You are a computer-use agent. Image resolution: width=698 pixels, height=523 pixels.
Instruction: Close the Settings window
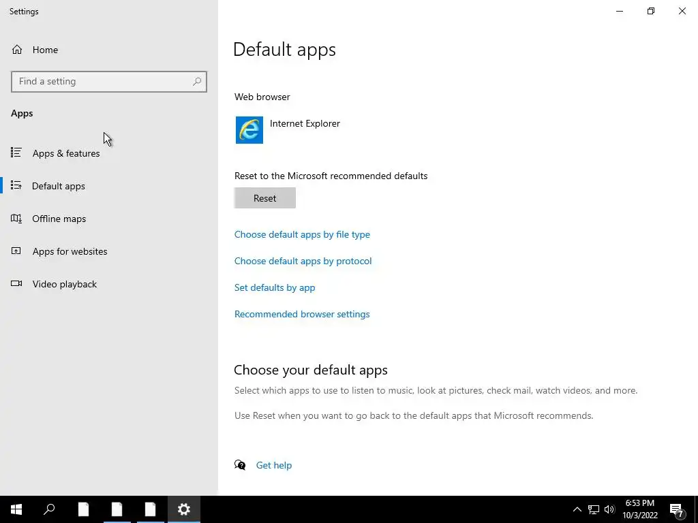point(682,11)
